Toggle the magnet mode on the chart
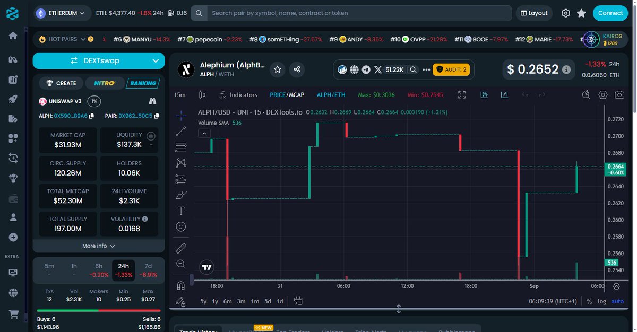 (180, 285)
